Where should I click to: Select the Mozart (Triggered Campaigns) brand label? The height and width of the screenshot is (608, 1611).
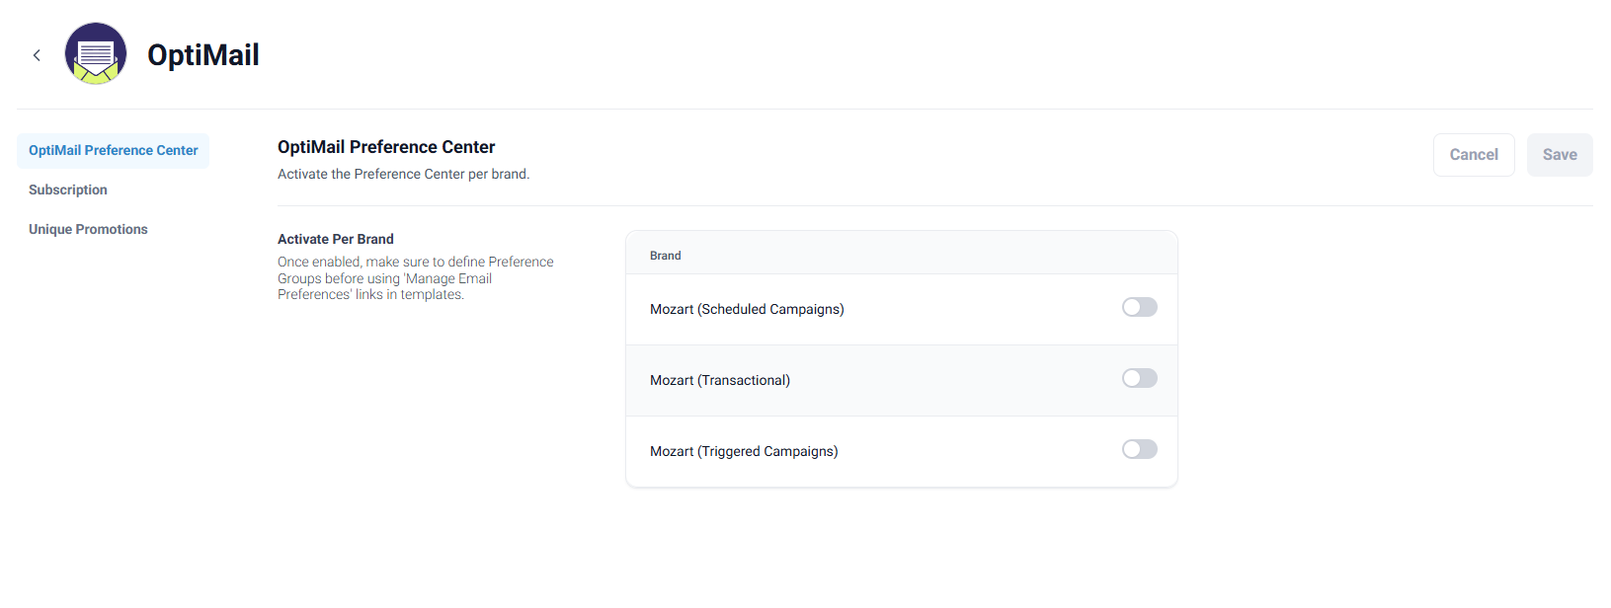pyautogui.click(x=744, y=451)
